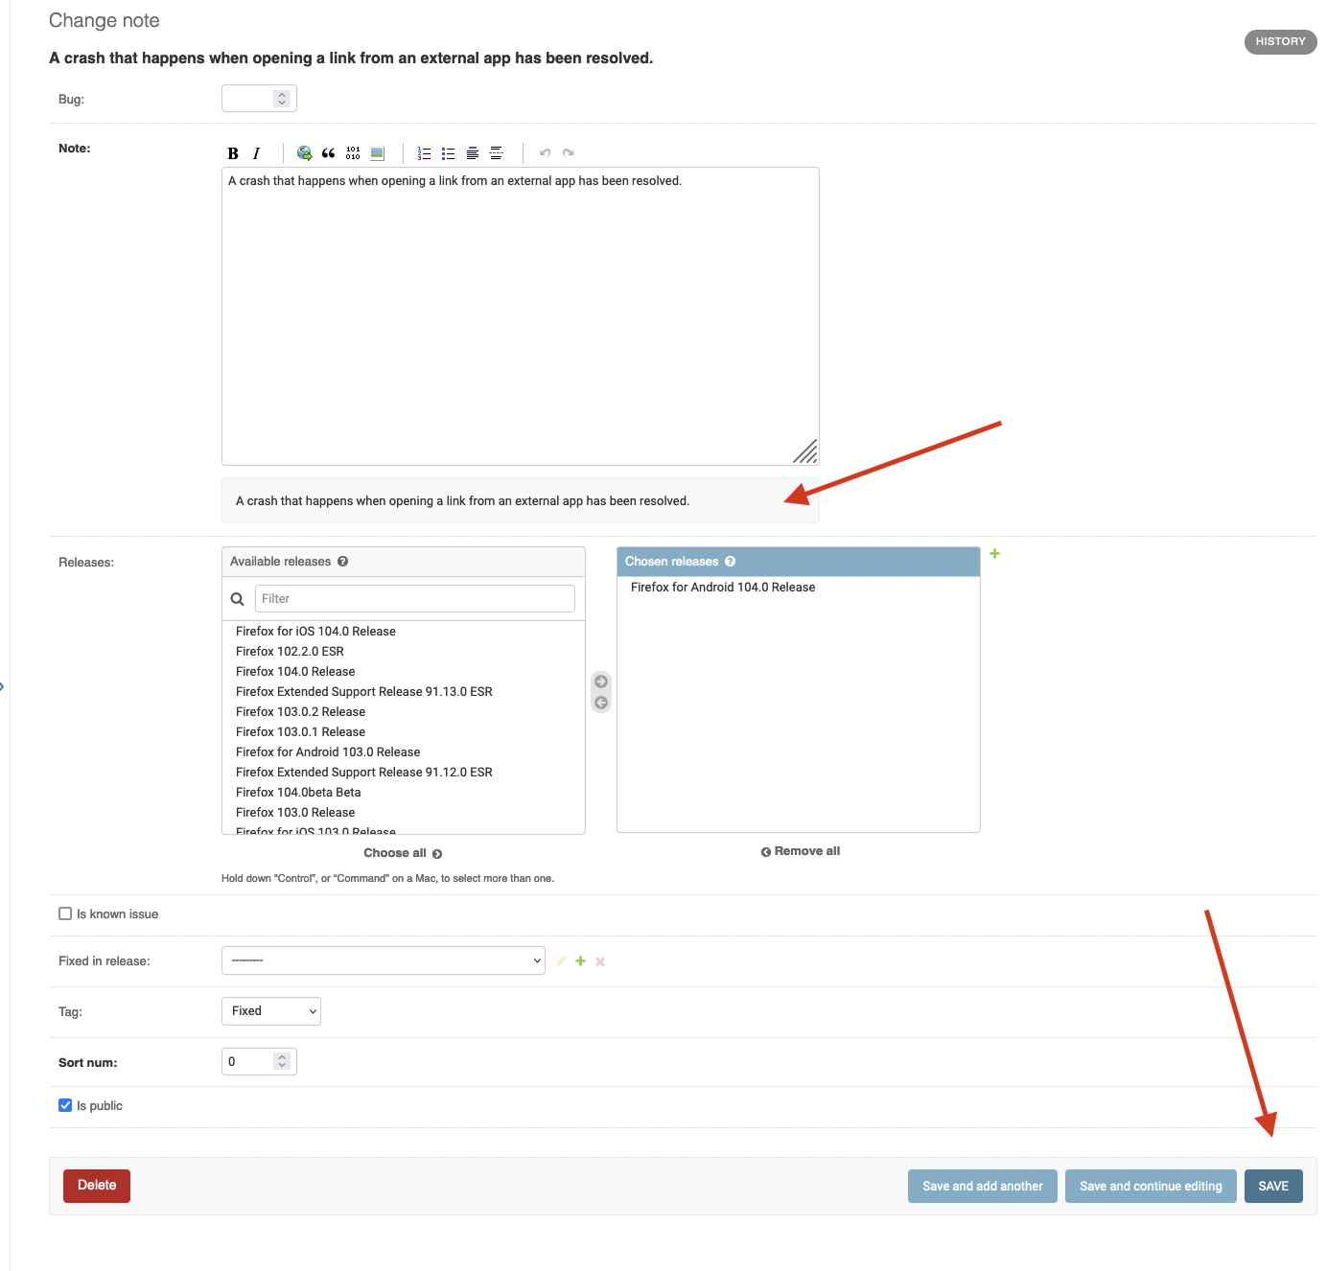
Task: Click Save and add another
Action: (x=983, y=1186)
